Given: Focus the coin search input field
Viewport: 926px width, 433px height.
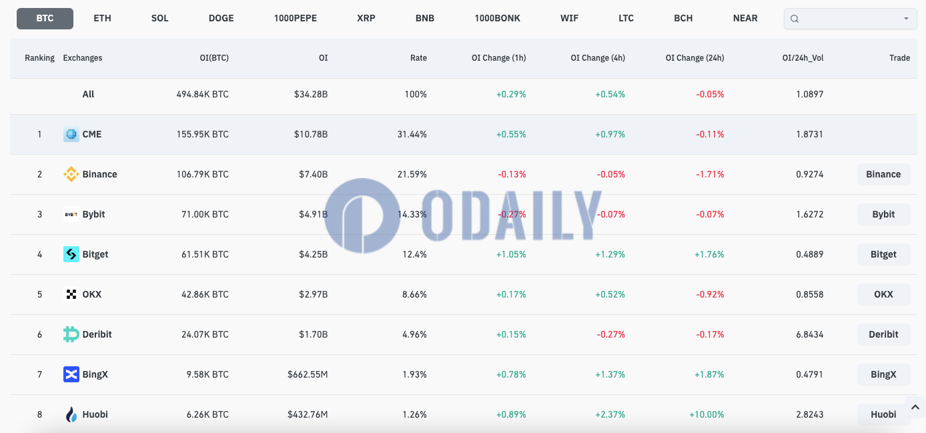Looking at the screenshot, I should 850,19.
